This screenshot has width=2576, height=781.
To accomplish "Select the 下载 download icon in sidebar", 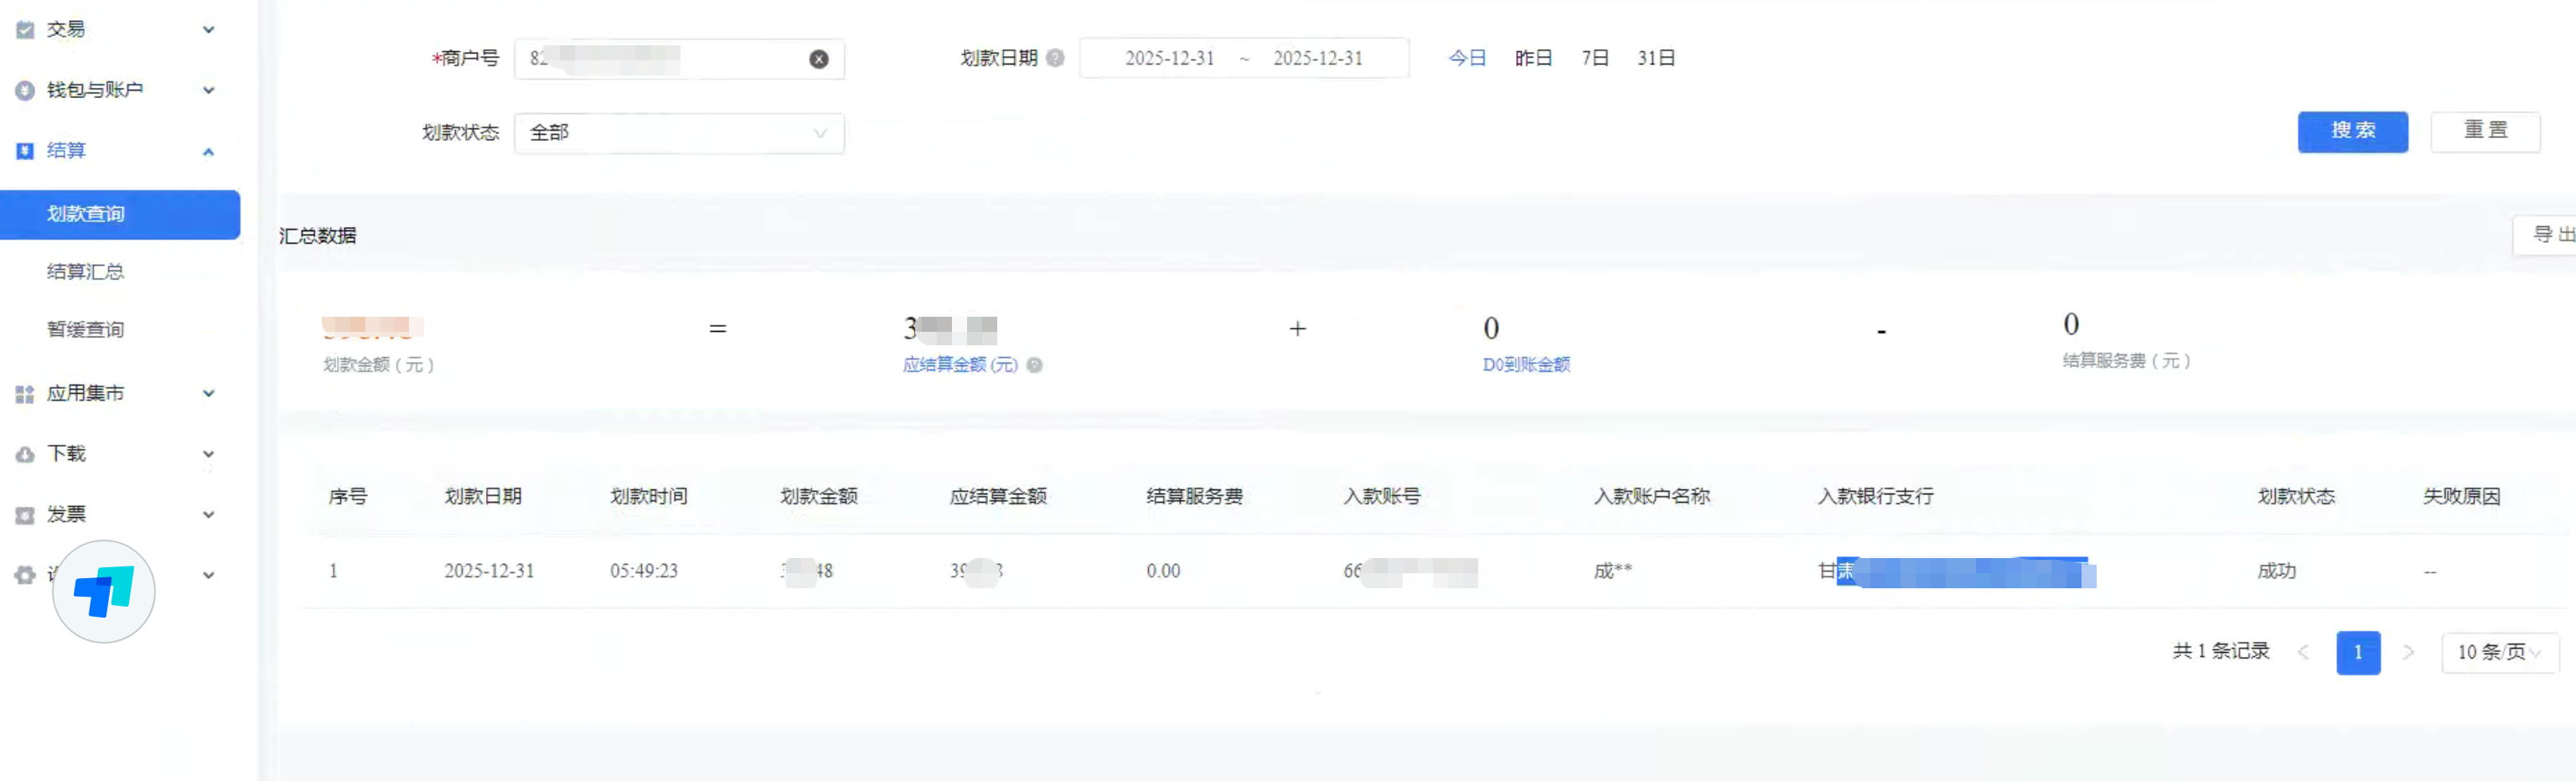I will 24,453.
